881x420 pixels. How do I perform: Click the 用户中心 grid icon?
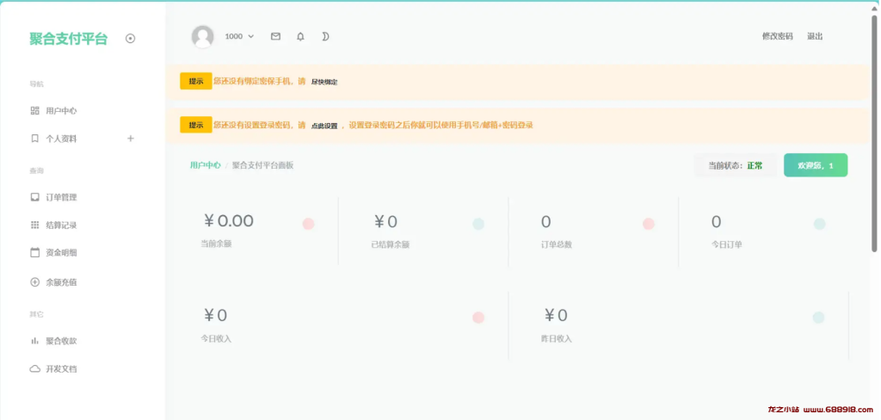pos(34,111)
